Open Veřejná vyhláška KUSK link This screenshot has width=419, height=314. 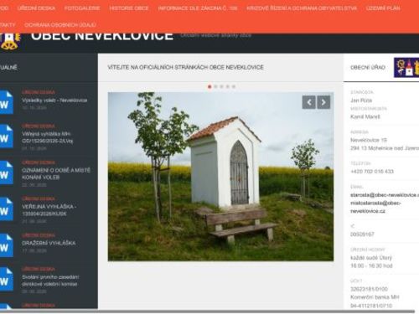(x=49, y=210)
